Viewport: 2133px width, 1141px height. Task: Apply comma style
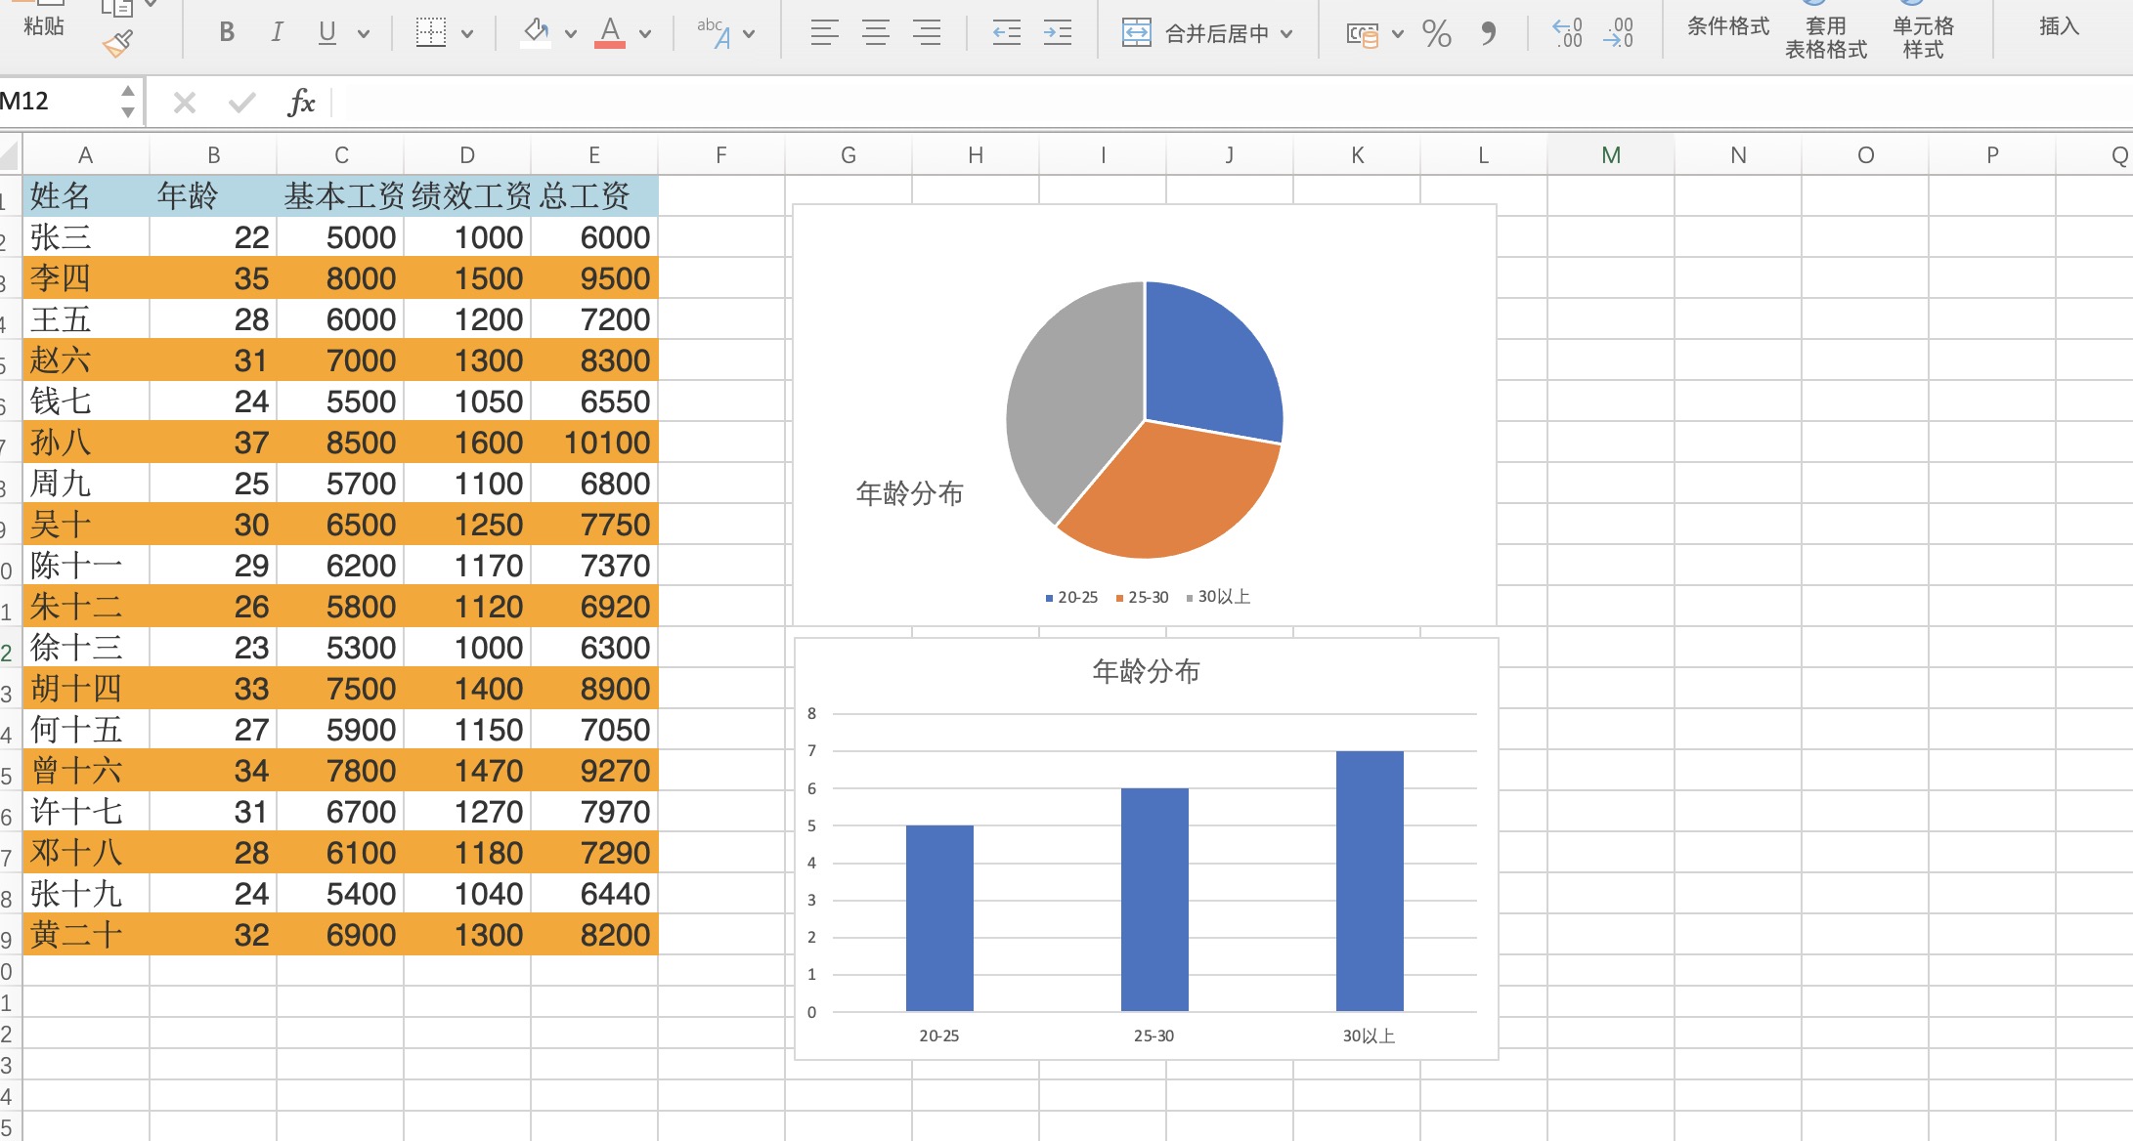pos(1488,33)
